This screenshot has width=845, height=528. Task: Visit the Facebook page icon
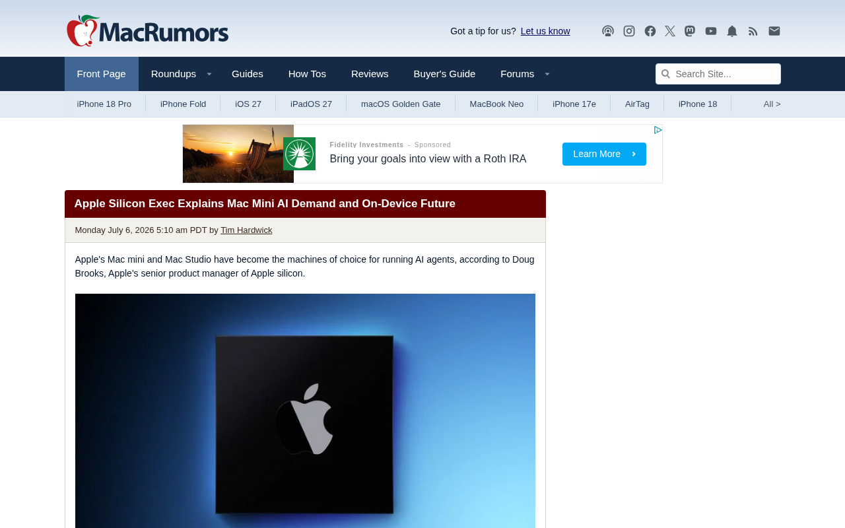(650, 31)
